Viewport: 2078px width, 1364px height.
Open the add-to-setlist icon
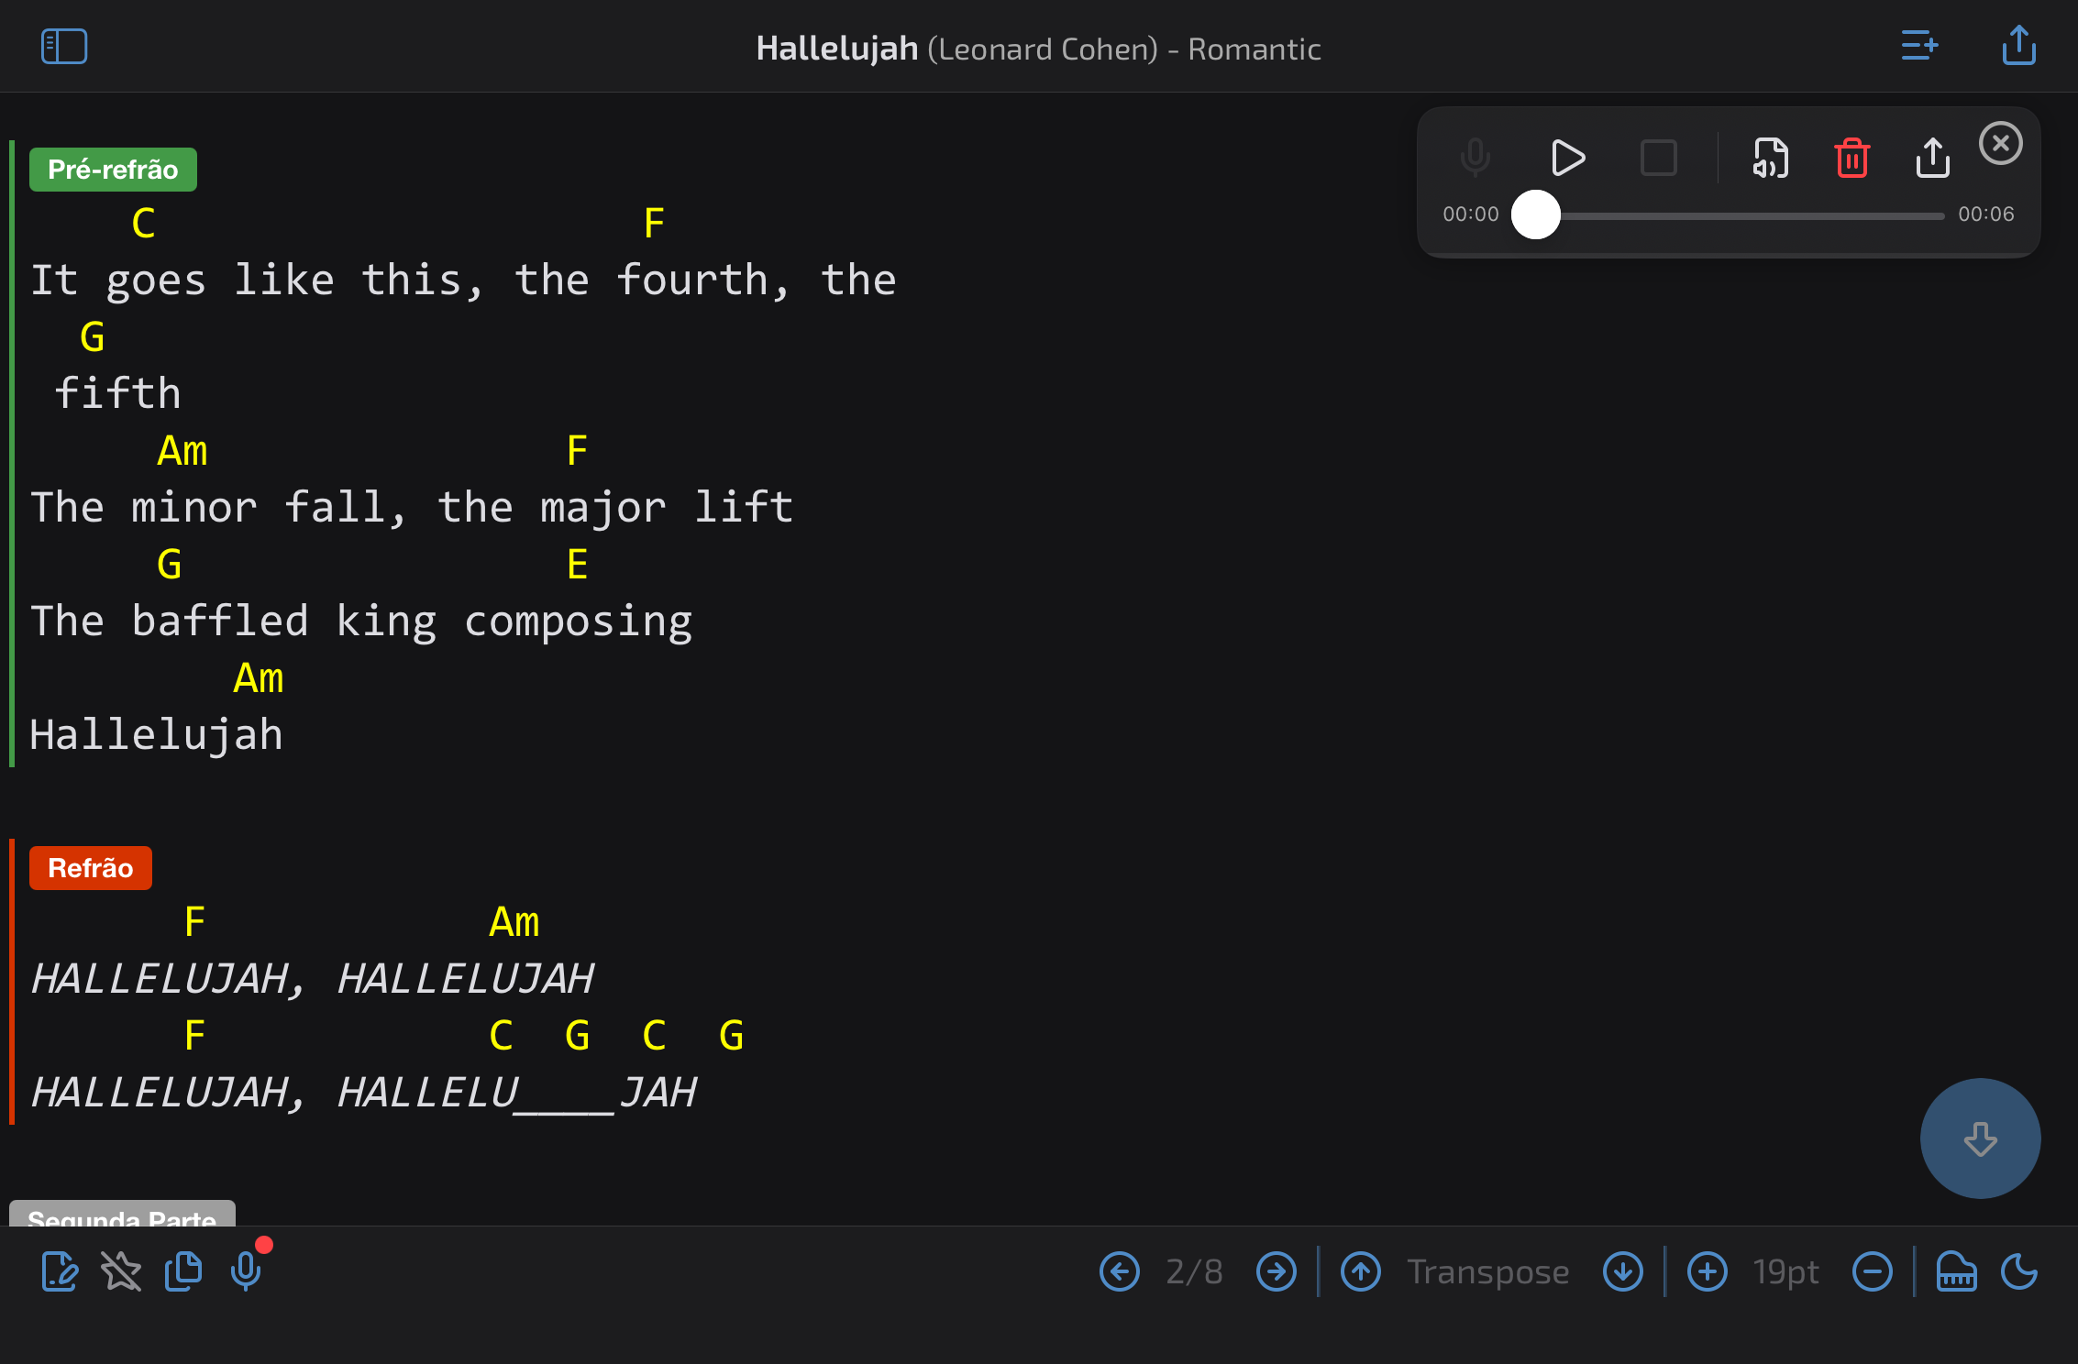coord(1918,46)
